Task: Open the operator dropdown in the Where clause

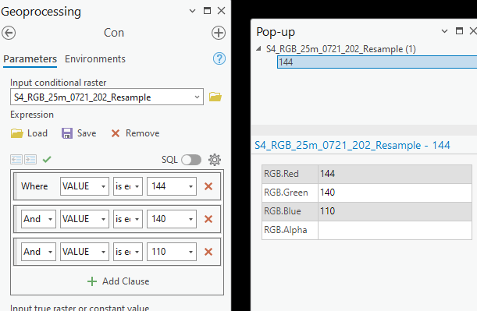Action: [128, 186]
